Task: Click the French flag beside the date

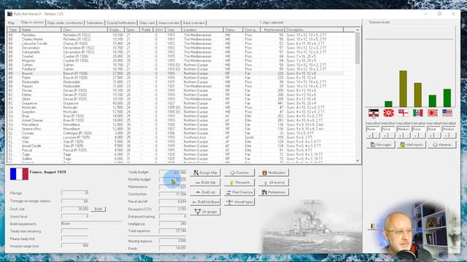Action: coord(19,174)
